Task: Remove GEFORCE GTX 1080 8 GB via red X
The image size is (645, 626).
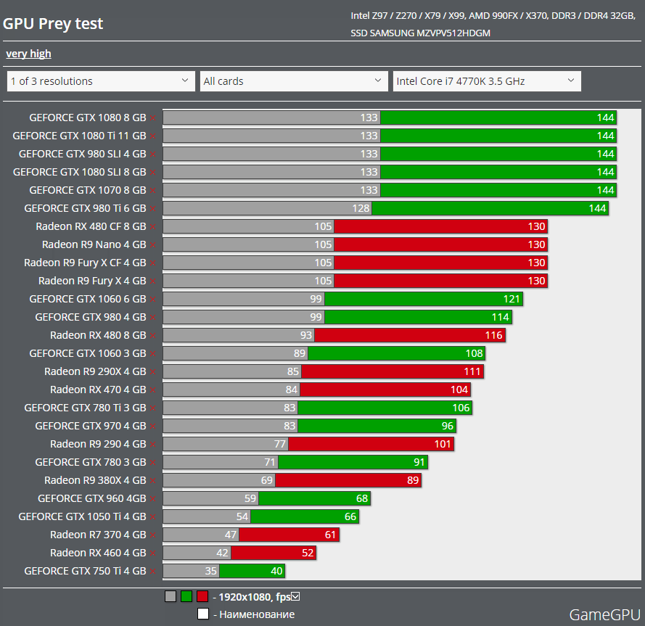Action: coord(152,118)
